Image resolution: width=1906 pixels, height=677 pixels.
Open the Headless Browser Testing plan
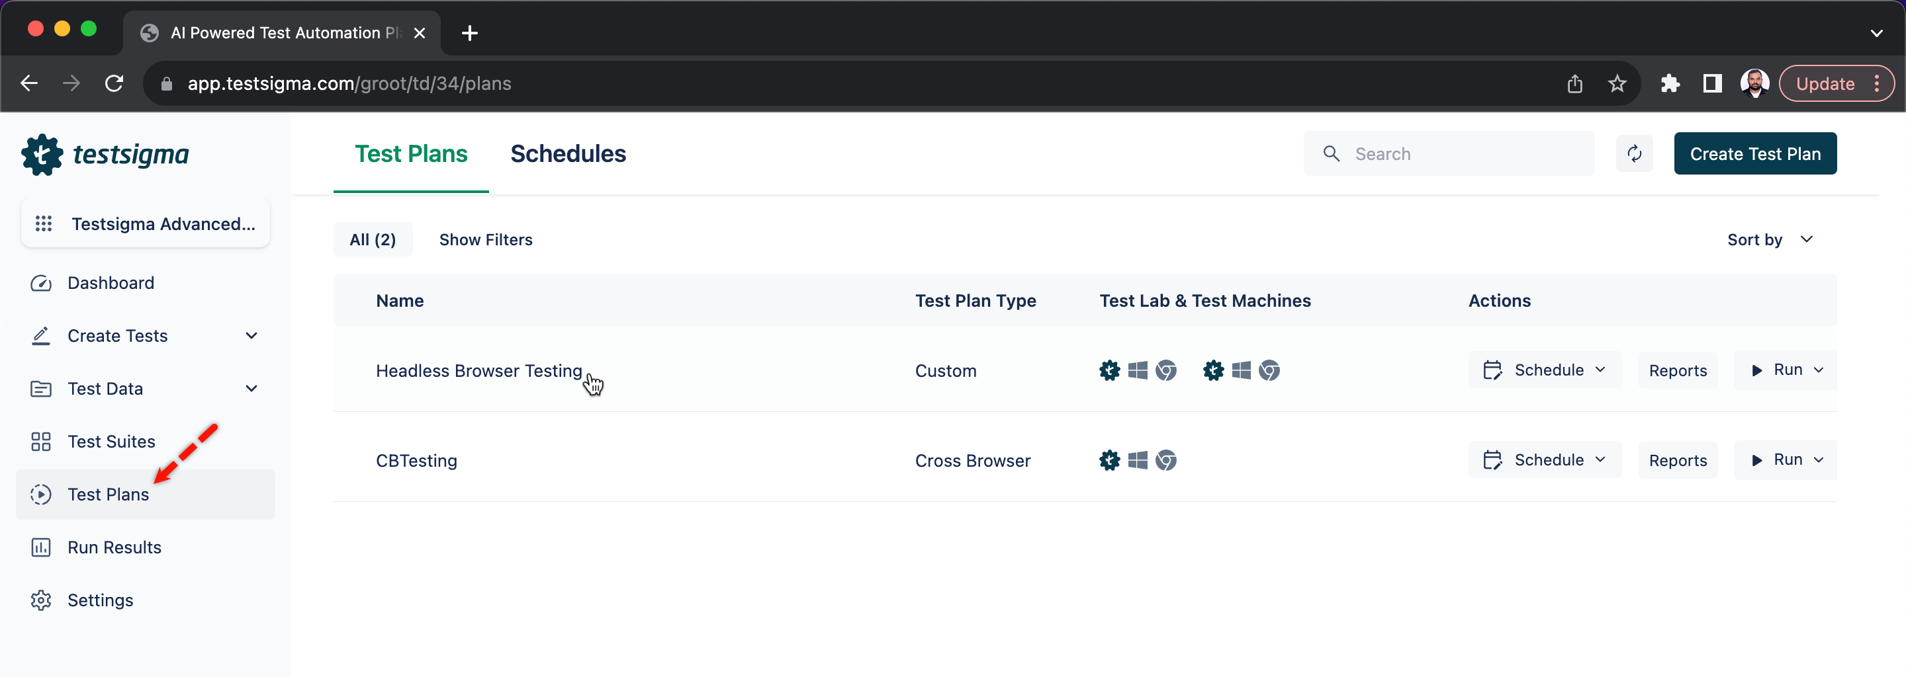click(x=478, y=370)
